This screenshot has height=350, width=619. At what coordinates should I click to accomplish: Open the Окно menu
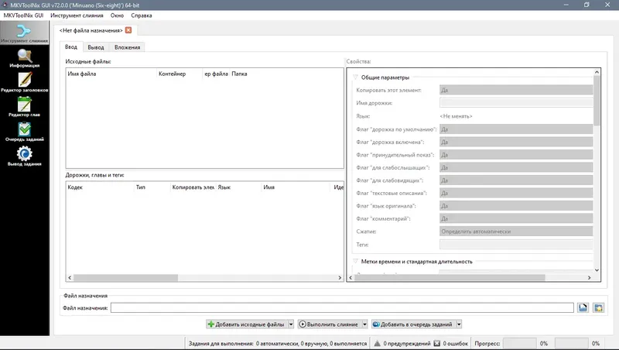(x=117, y=15)
